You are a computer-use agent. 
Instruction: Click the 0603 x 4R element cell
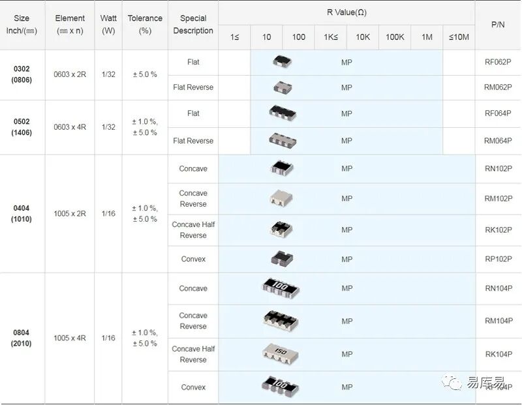coord(70,127)
